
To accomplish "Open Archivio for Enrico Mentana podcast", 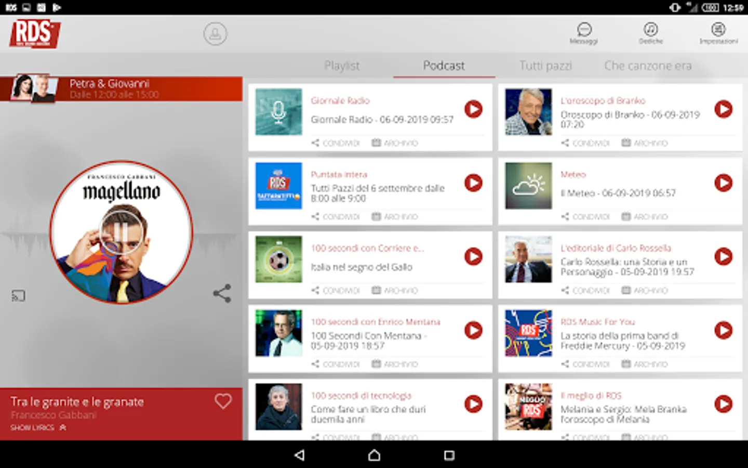I will click(395, 365).
